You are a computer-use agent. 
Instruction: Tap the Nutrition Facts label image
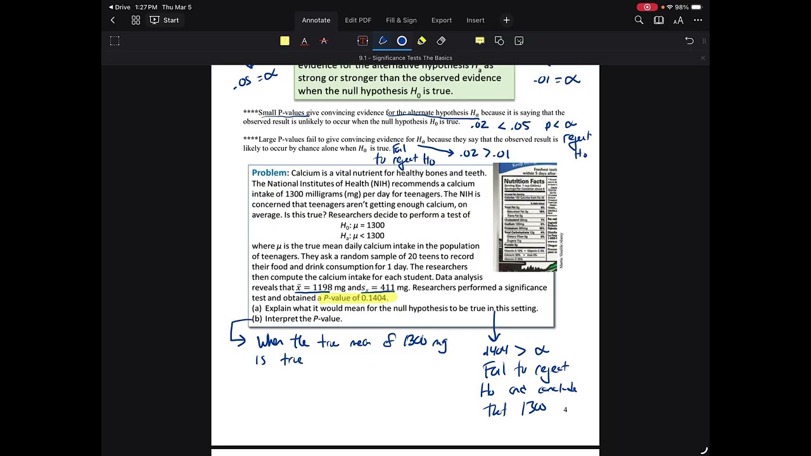(x=525, y=217)
